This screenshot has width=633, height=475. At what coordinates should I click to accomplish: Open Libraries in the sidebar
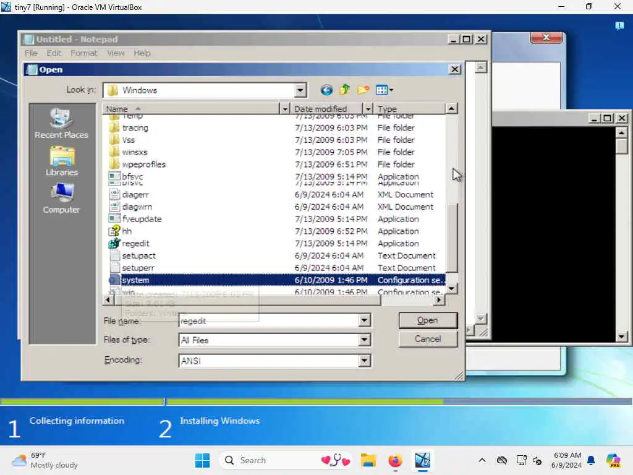[61, 161]
